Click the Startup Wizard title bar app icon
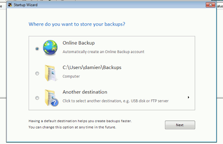This screenshot has width=223, height=144. click(10, 5)
